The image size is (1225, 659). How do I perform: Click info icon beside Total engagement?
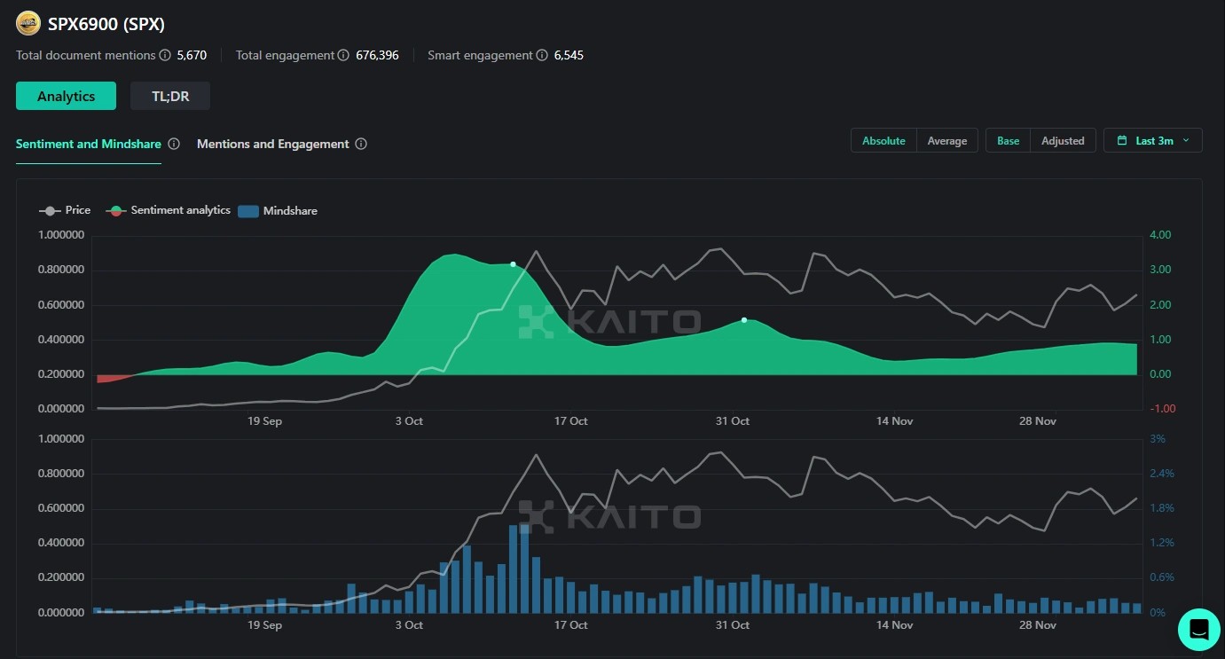click(342, 55)
